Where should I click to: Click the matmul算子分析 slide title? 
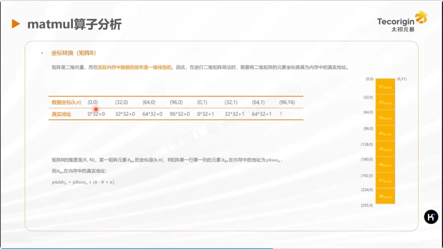(74, 24)
